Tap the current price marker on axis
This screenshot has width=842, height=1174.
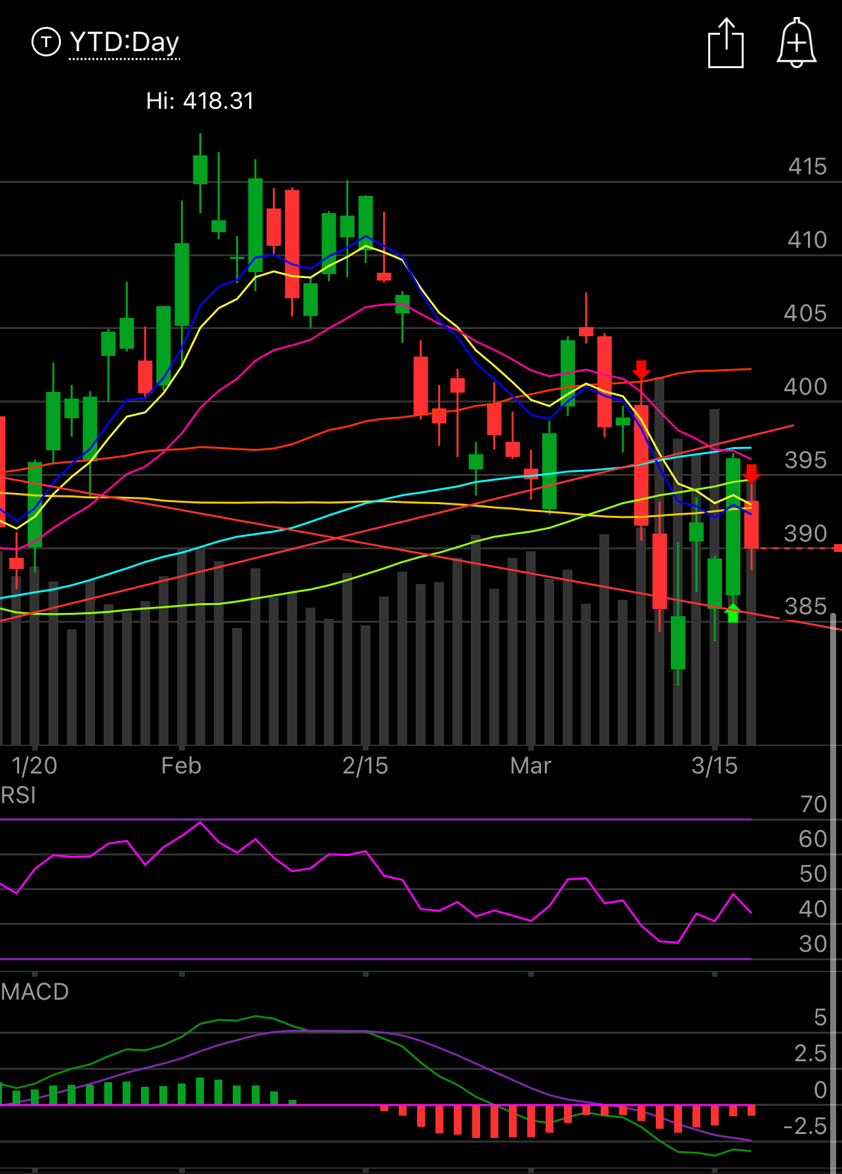click(x=837, y=548)
